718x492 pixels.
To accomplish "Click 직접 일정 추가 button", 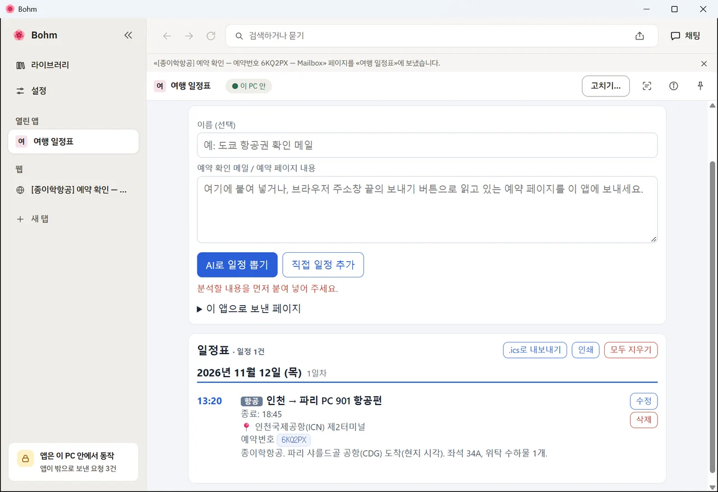I will point(323,264).
